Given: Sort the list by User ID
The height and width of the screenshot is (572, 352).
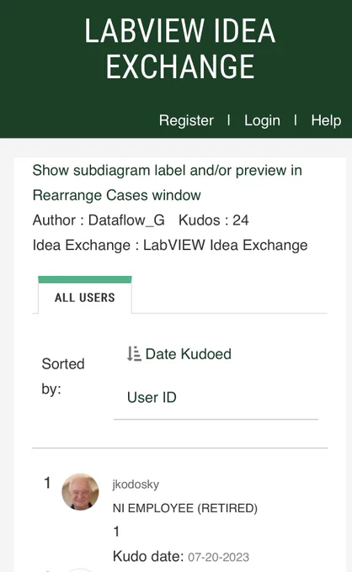Looking at the screenshot, I should click(152, 397).
